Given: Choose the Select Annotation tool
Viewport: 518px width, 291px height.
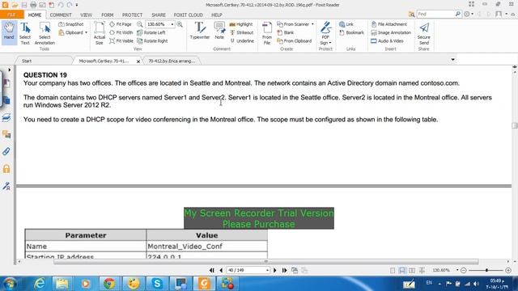Looking at the screenshot, I should tap(45, 33).
